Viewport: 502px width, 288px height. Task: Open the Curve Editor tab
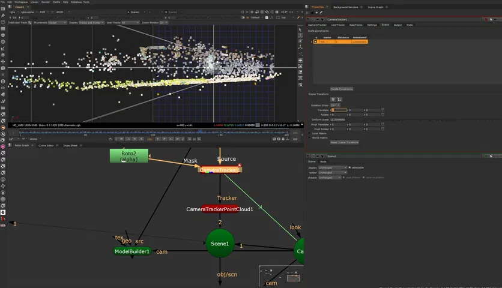(46, 145)
